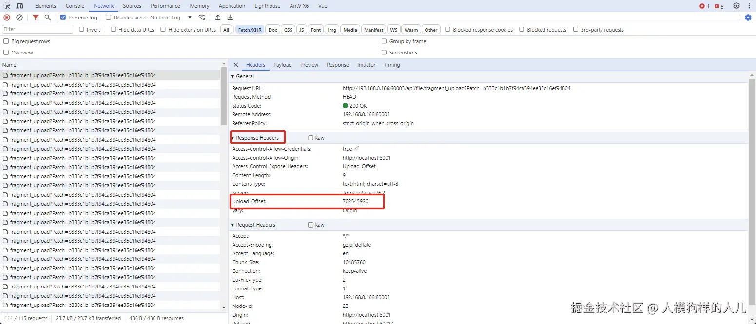Open the DevTools three-dot menu
This screenshot has height=324, width=756.
[749, 6]
